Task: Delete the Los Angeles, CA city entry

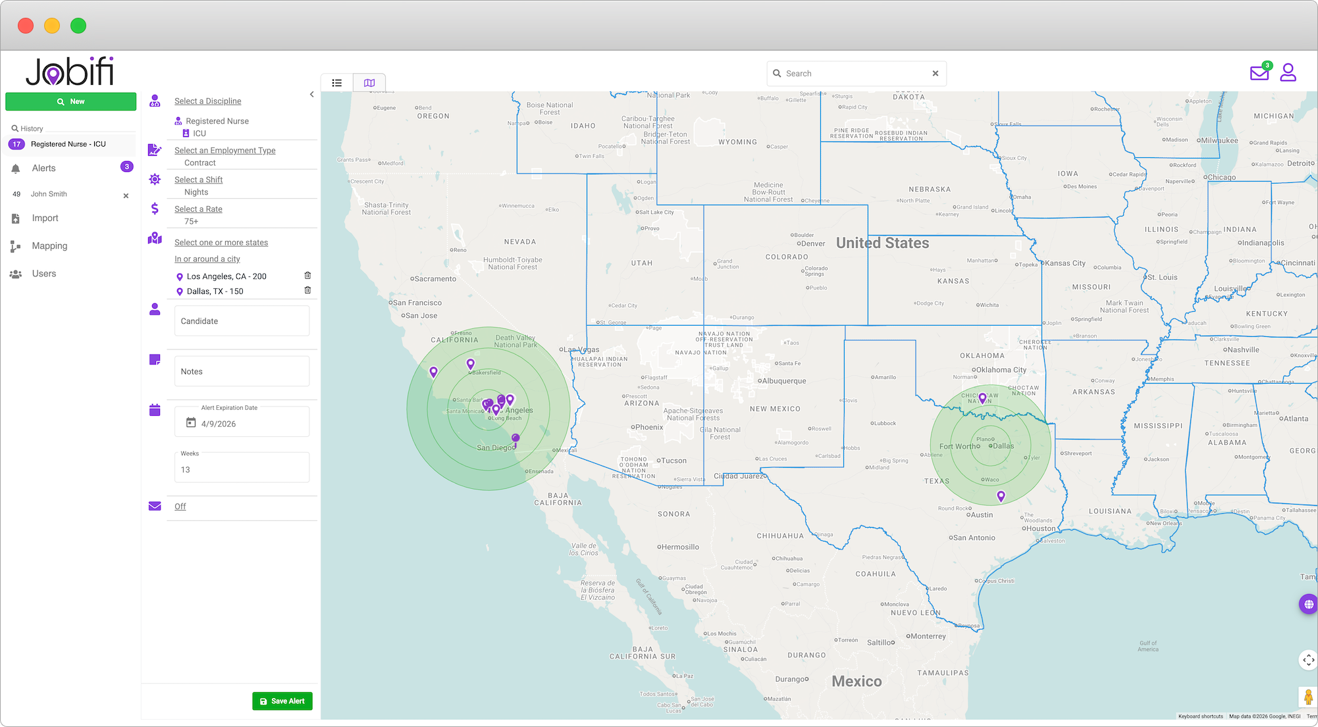Action: pyautogui.click(x=307, y=276)
